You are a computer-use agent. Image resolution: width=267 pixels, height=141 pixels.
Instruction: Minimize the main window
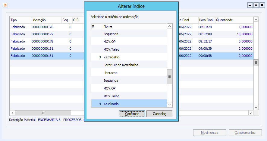pyautogui.click(x=250, y=5)
